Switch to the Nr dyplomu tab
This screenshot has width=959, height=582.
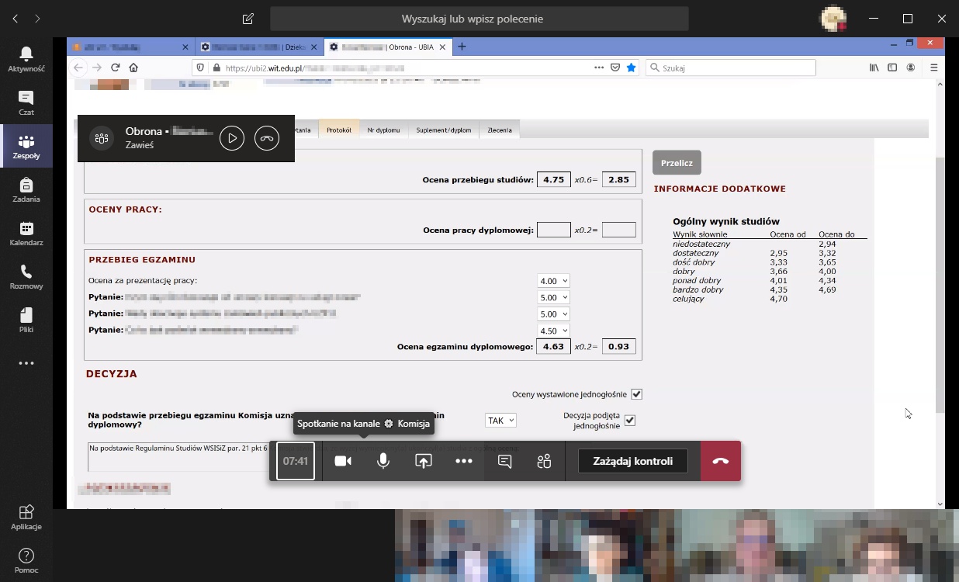pos(383,130)
